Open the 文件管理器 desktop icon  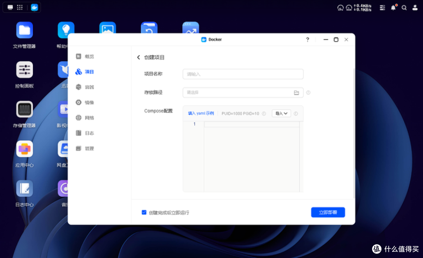click(24, 30)
